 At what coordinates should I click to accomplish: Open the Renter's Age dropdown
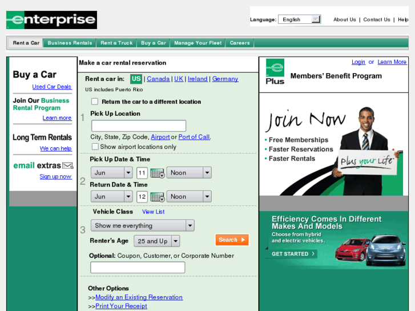[x=157, y=241]
